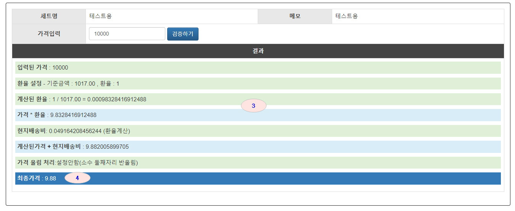The width and height of the screenshot is (515, 211).
Task: Select the 환율 설정 기준금액 row
Action: (258, 83)
